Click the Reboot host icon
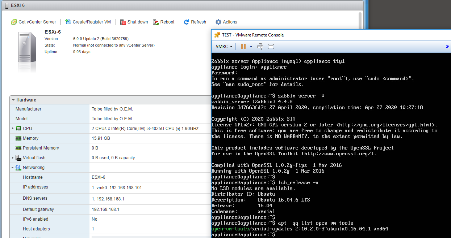This screenshot has height=238, width=451. 156,22
